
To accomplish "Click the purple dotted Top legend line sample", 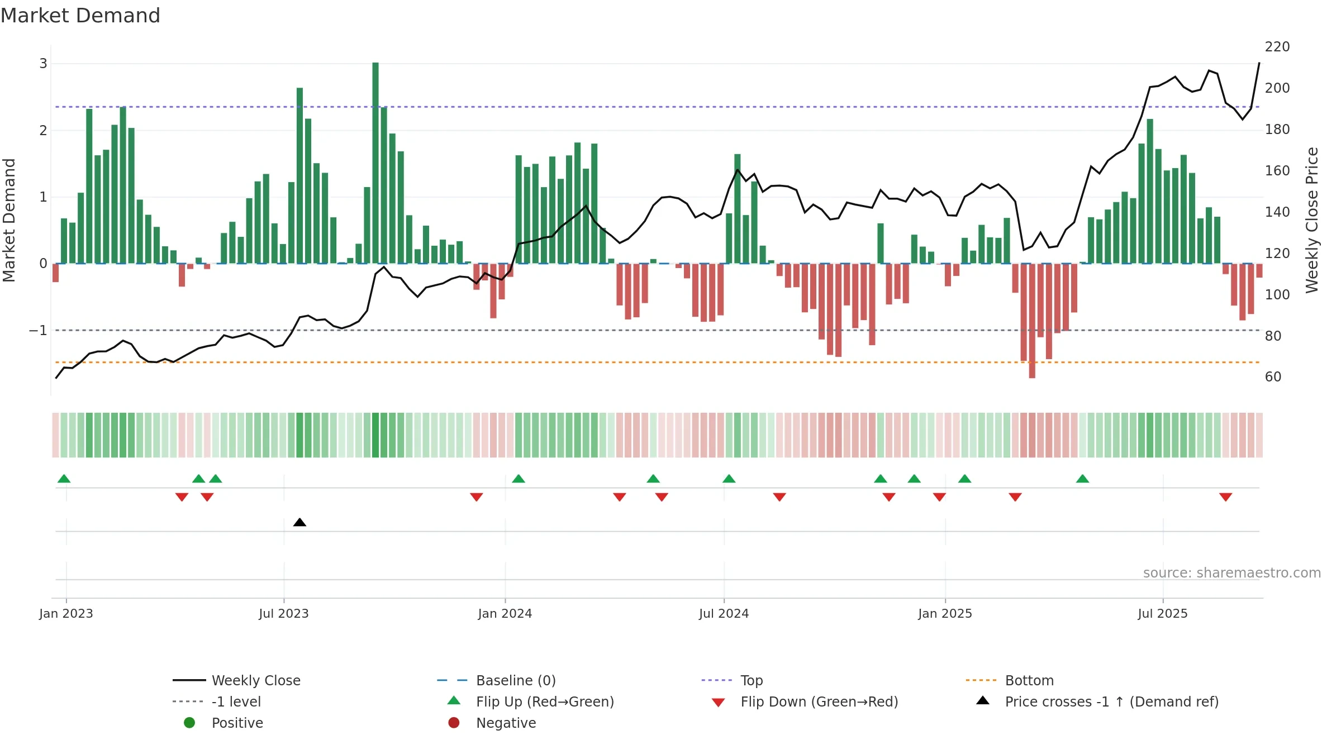I will coord(718,680).
